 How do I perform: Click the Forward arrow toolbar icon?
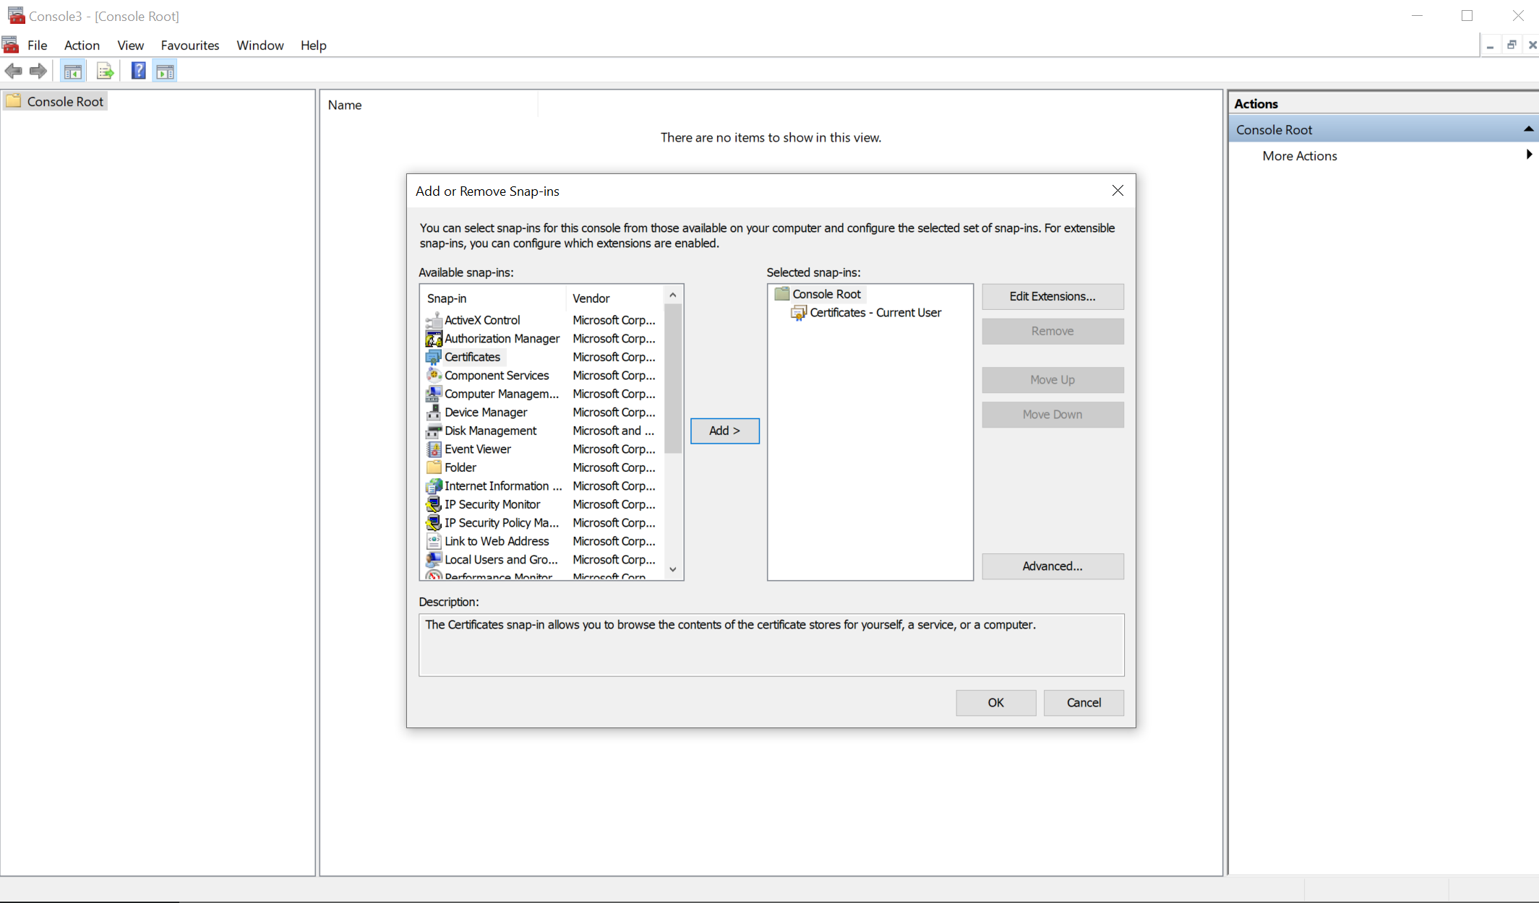[38, 71]
